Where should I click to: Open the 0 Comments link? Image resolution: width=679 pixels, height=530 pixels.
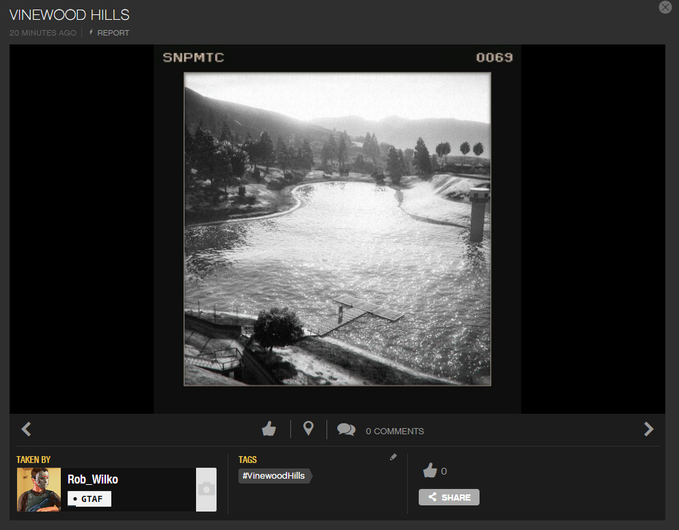[x=395, y=432]
